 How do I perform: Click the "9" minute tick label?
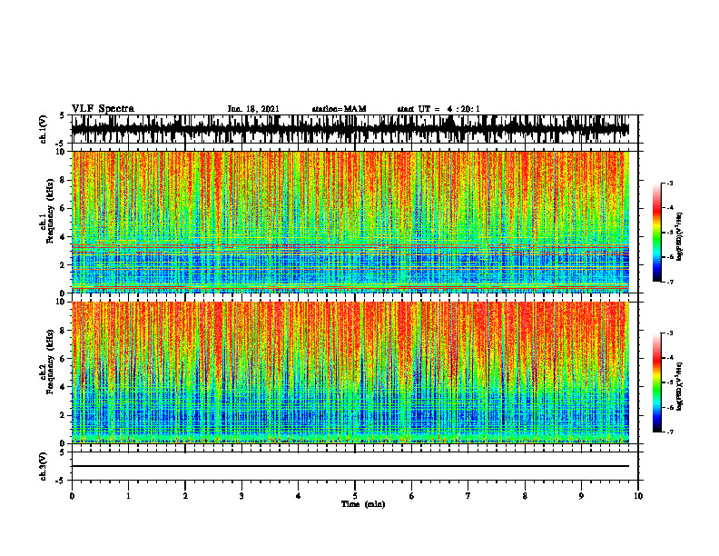coord(581,496)
